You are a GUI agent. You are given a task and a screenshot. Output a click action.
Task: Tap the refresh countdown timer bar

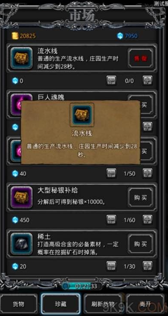(82, 286)
